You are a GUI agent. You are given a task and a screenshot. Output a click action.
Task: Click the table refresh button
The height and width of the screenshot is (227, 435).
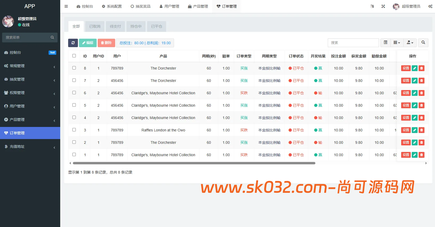pos(73,43)
